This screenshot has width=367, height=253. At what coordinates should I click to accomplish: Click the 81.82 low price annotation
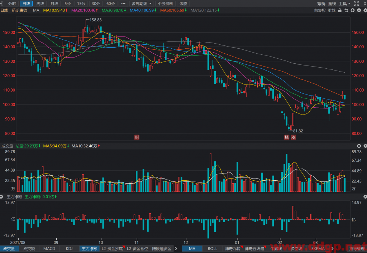click(298, 131)
